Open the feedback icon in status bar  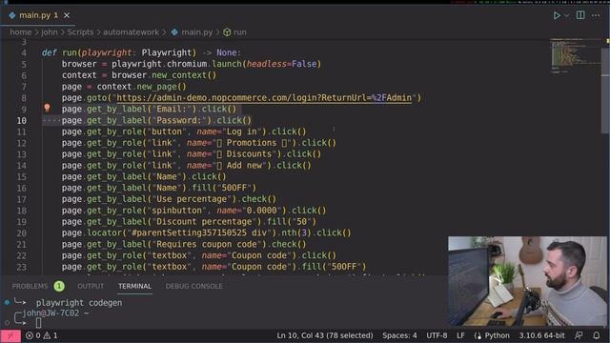click(x=579, y=335)
